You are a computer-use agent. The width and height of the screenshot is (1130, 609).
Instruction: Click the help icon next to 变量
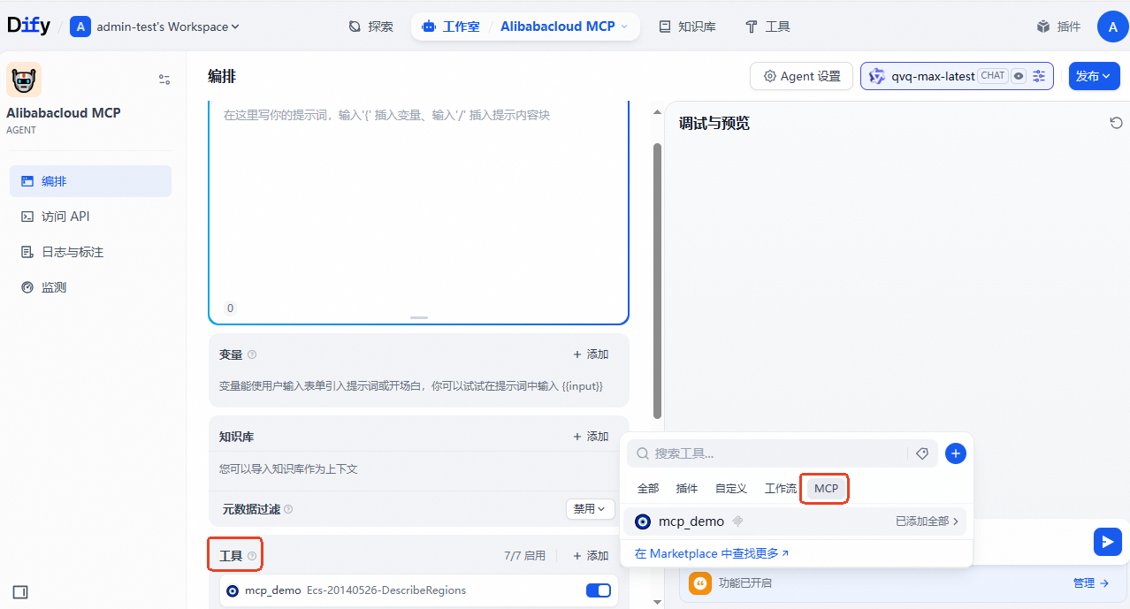252,354
